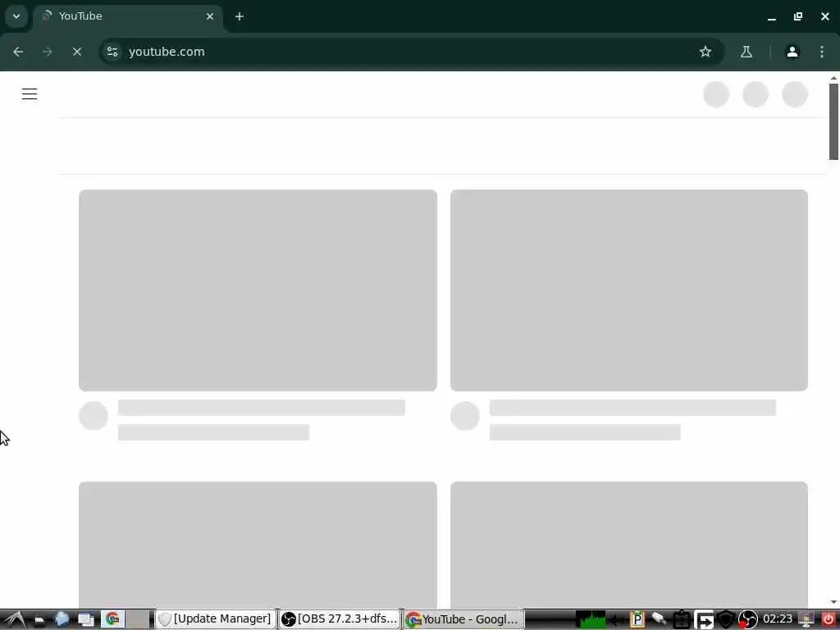
Task: Restore down the Chrome window
Action: click(x=798, y=16)
